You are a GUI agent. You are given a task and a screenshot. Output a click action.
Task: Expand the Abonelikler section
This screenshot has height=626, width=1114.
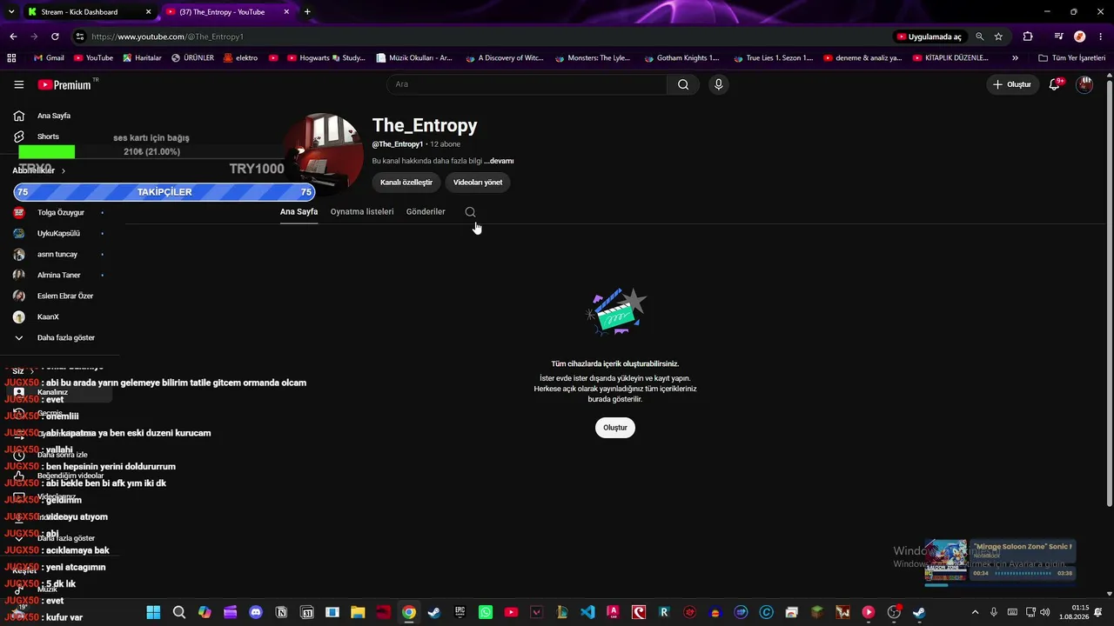[x=39, y=170]
